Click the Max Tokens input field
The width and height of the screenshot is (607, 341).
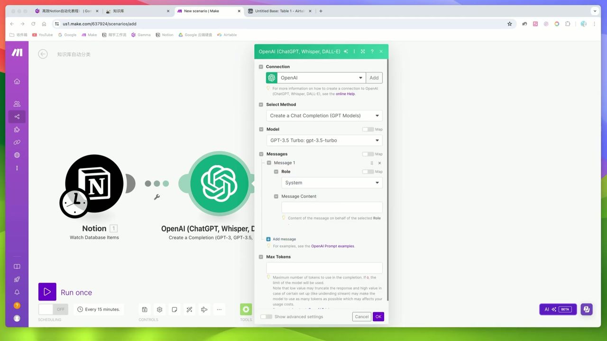[324, 268]
